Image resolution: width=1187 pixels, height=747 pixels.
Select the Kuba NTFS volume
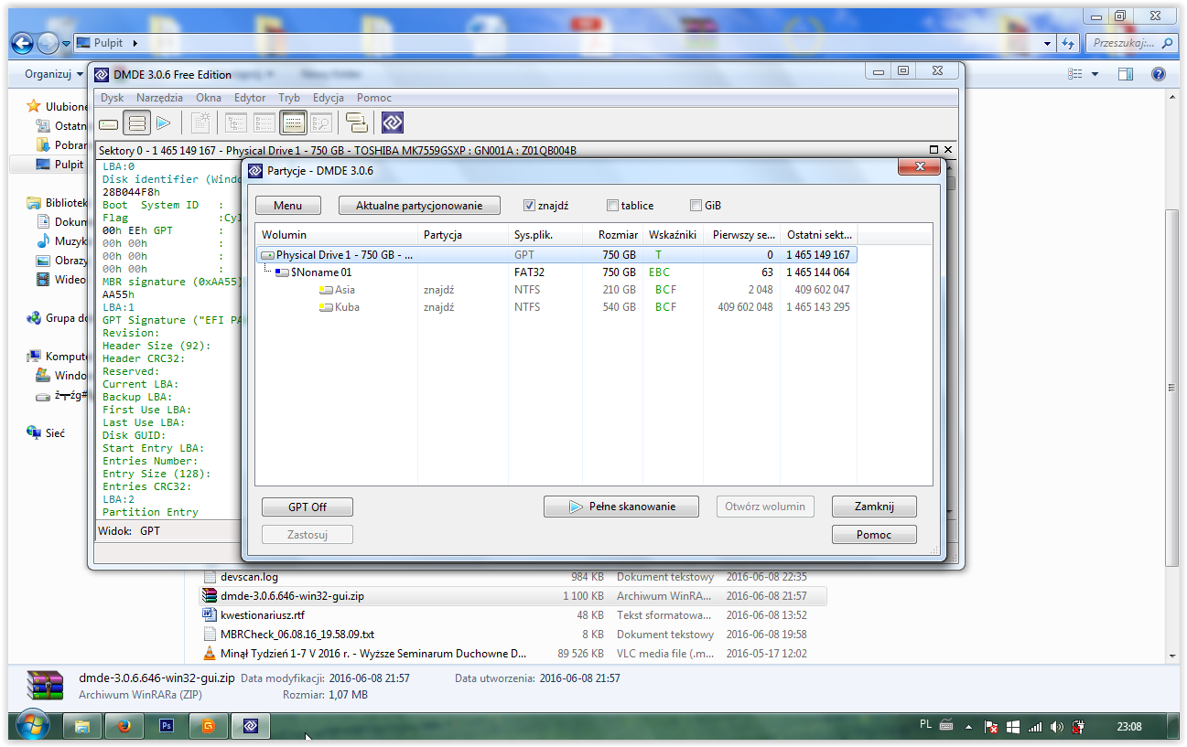[x=556, y=307]
